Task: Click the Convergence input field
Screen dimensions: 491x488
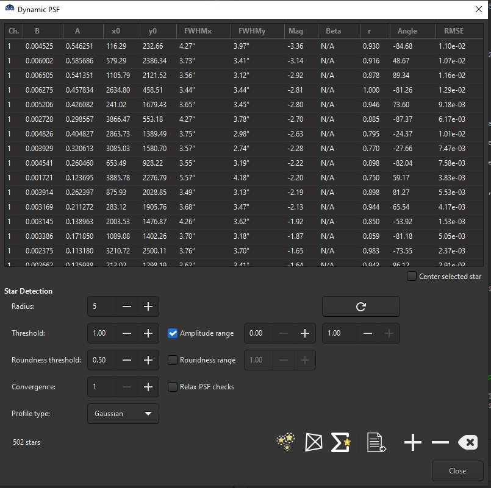Action: pyautogui.click(x=101, y=387)
